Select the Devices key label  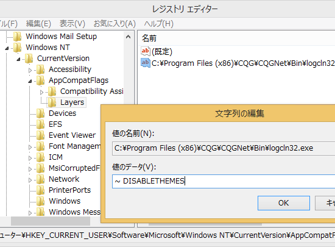(62, 113)
